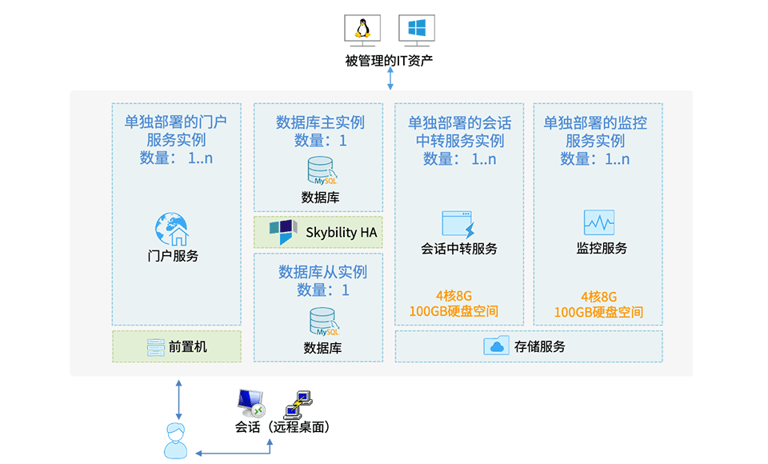
Task: Click the Linux penguin monitor icon
Action: (362, 30)
